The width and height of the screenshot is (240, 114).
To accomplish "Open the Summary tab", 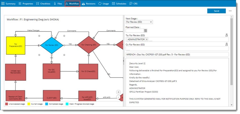I will (x=8, y=4).
